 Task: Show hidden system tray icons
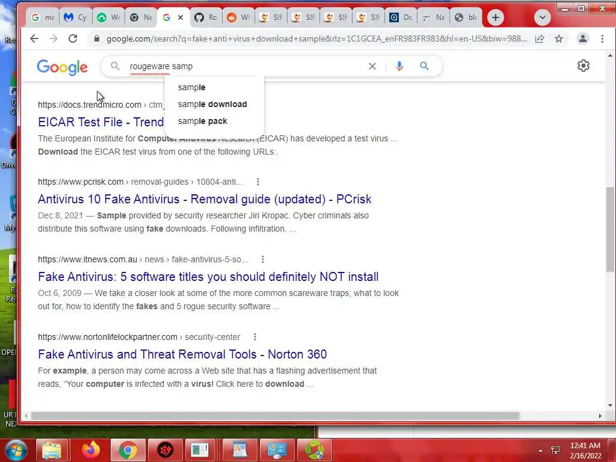click(541, 451)
